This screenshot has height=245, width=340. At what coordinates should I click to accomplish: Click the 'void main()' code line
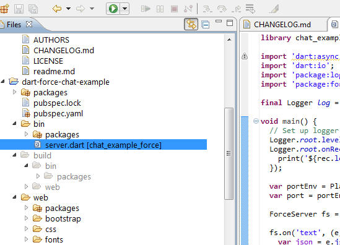click(x=289, y=121)
